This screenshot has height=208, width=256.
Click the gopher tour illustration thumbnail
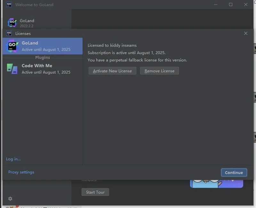(217, 184)
